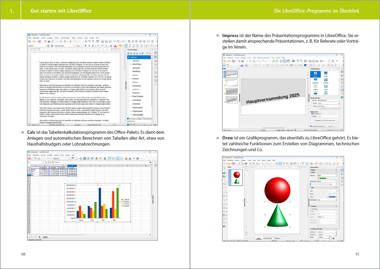Toggle bold formatting in the Writer window
The width and height of the screenshot is (380, 269).
click(x=85, y=46)
